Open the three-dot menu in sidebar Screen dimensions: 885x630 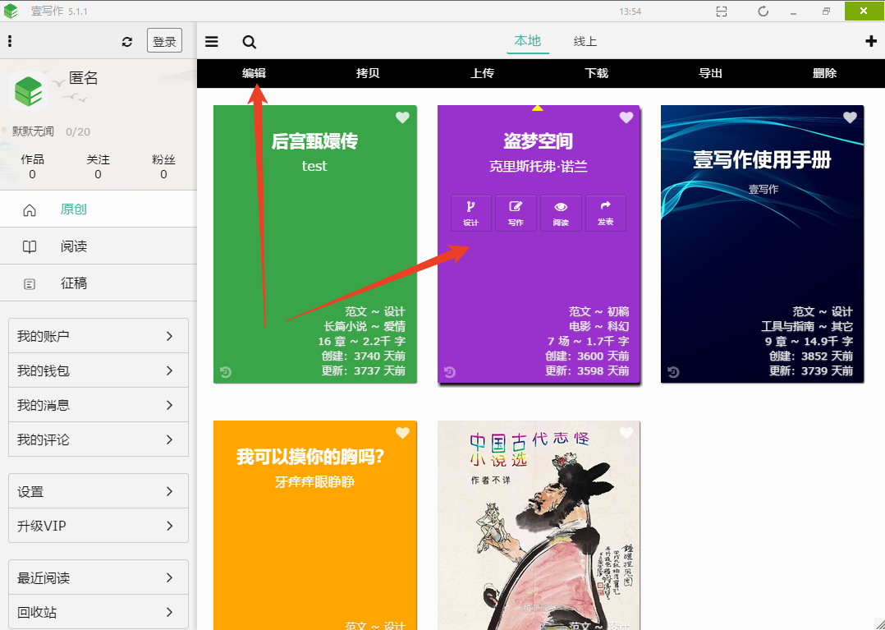(10, 40)
